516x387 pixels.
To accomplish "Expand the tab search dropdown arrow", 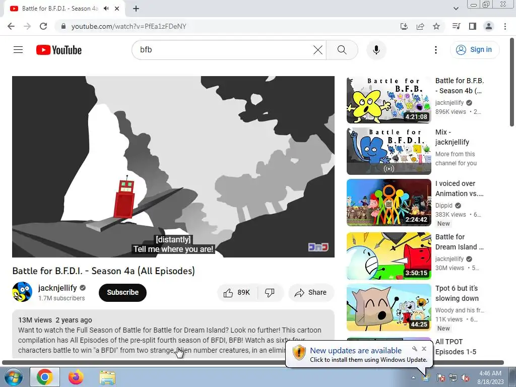I will click(x=456, y=9).
